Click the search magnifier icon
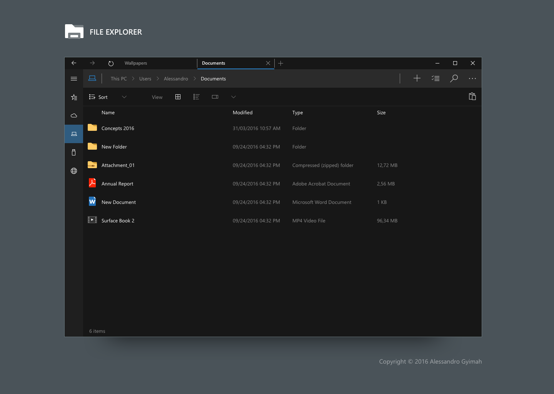 click(x=454, y=78)
